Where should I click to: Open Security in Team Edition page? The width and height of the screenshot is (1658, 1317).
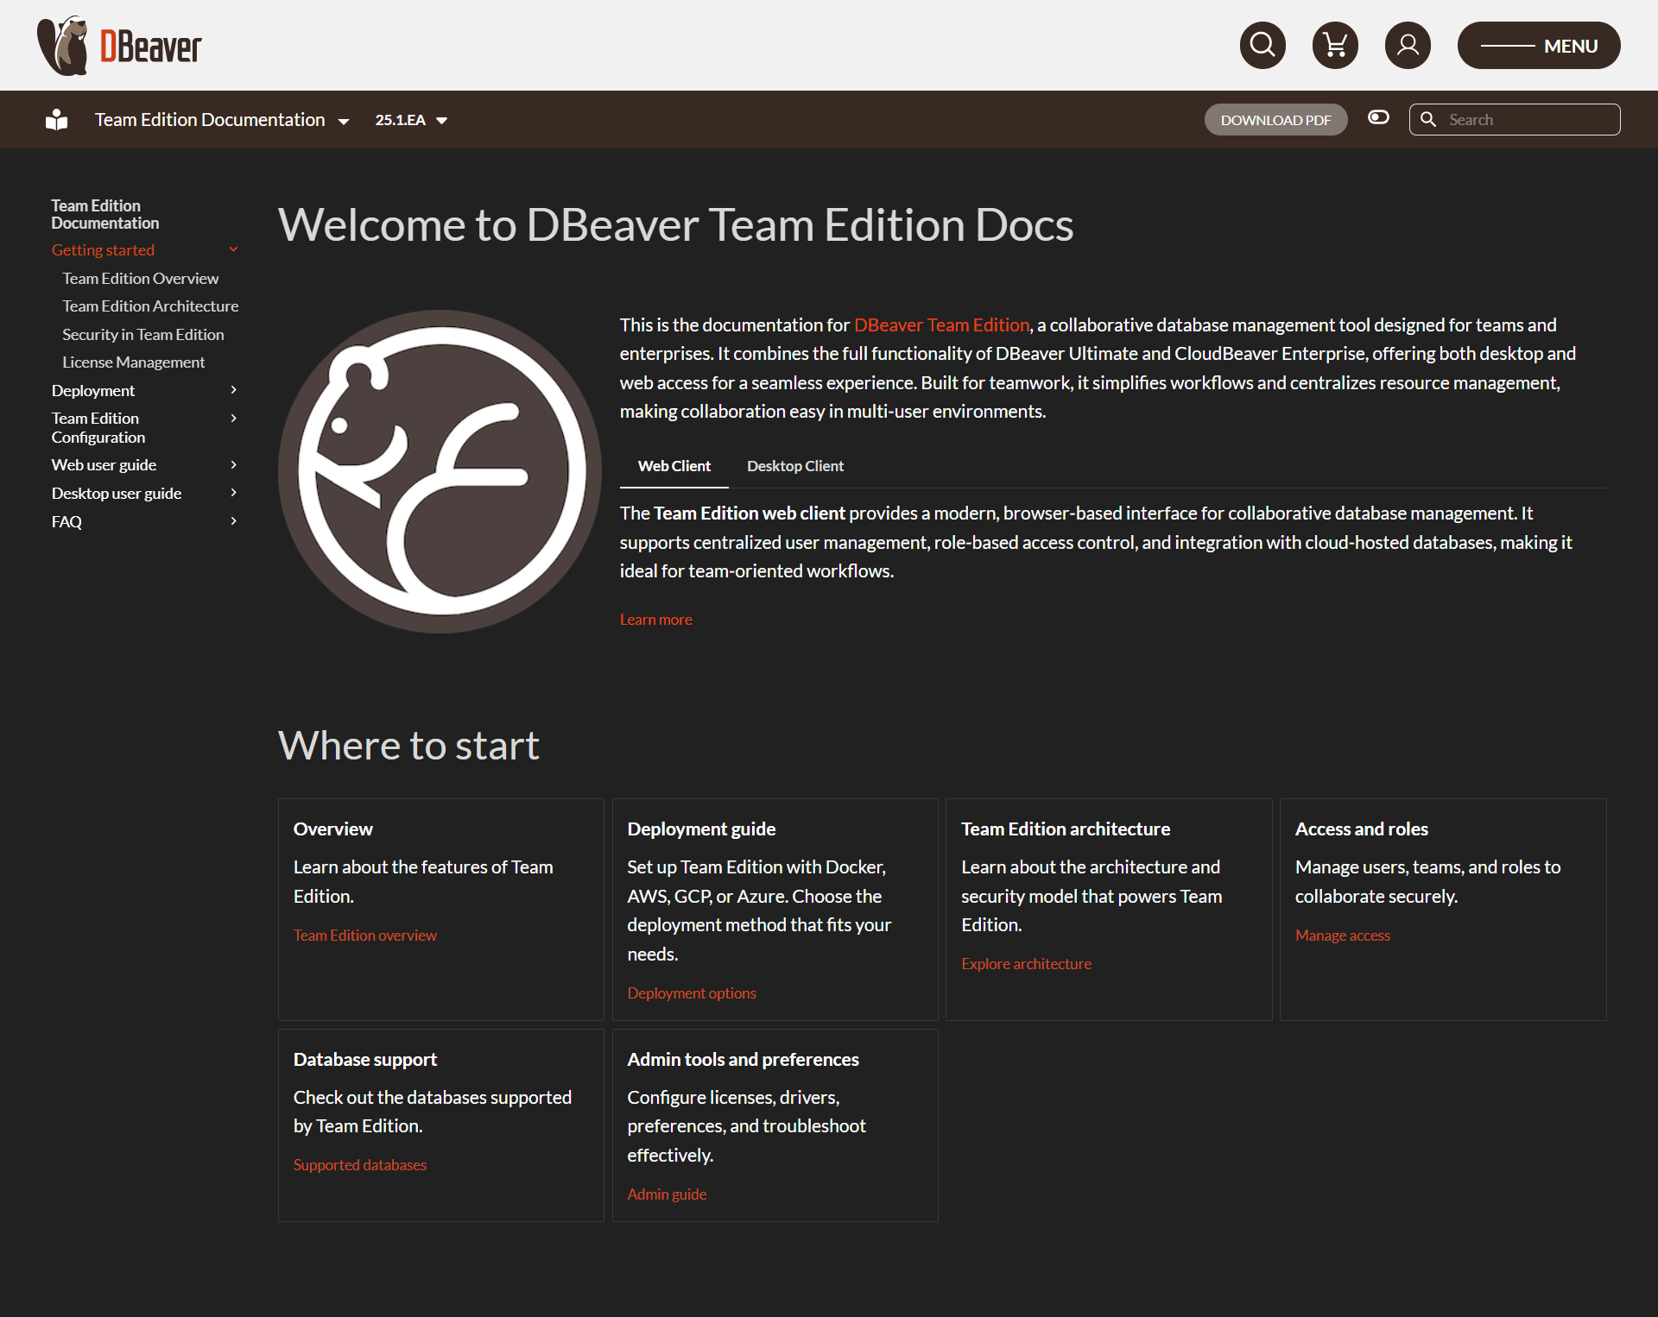point(142,335)
